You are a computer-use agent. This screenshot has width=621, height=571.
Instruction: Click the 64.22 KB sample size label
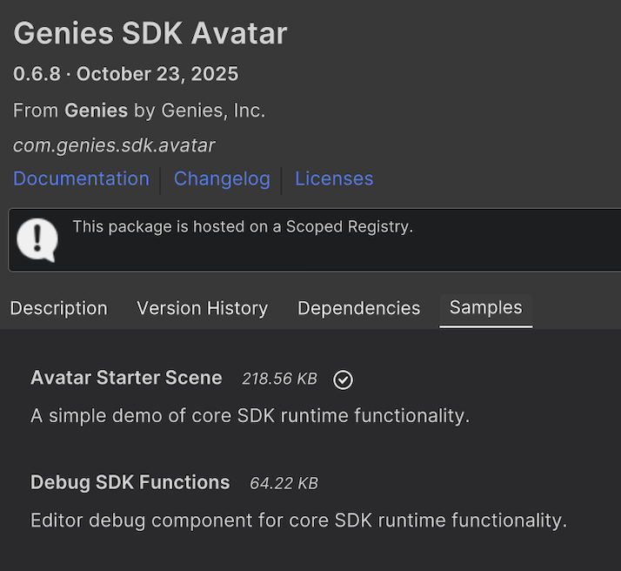(x=284, y=483)
